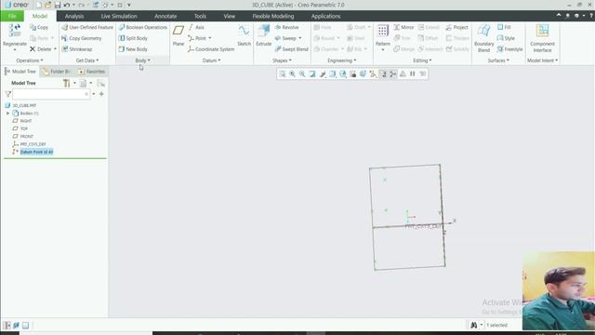Click User-Defined Feature
Viewport: 595px width, 335px height.
tap(86, 27)
